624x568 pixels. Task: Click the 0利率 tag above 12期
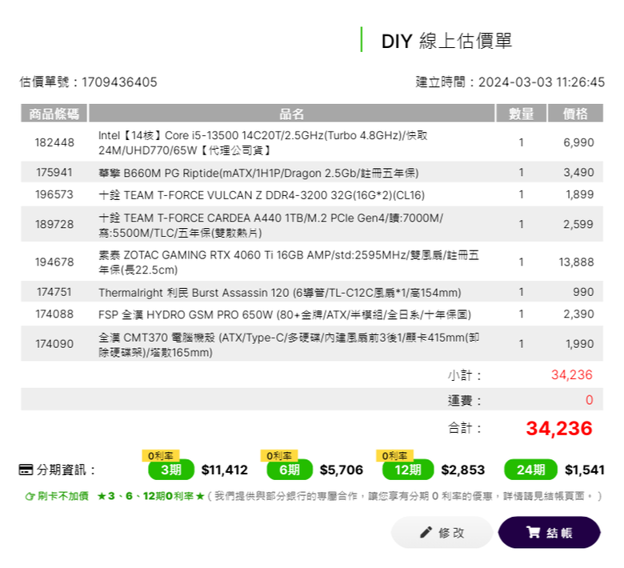[x=394, y=455]
